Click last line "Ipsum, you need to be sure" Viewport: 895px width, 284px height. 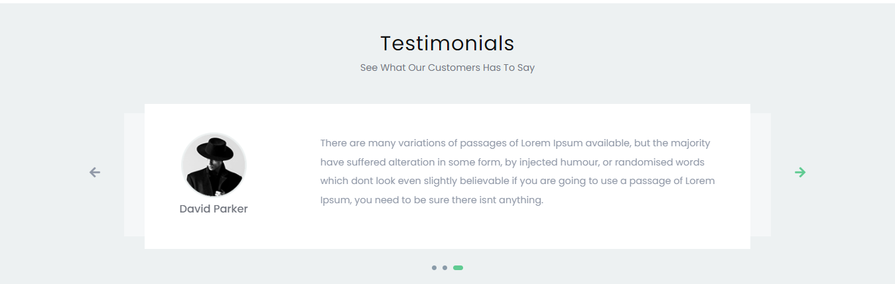pyautogui.click(x=431, y=200)
